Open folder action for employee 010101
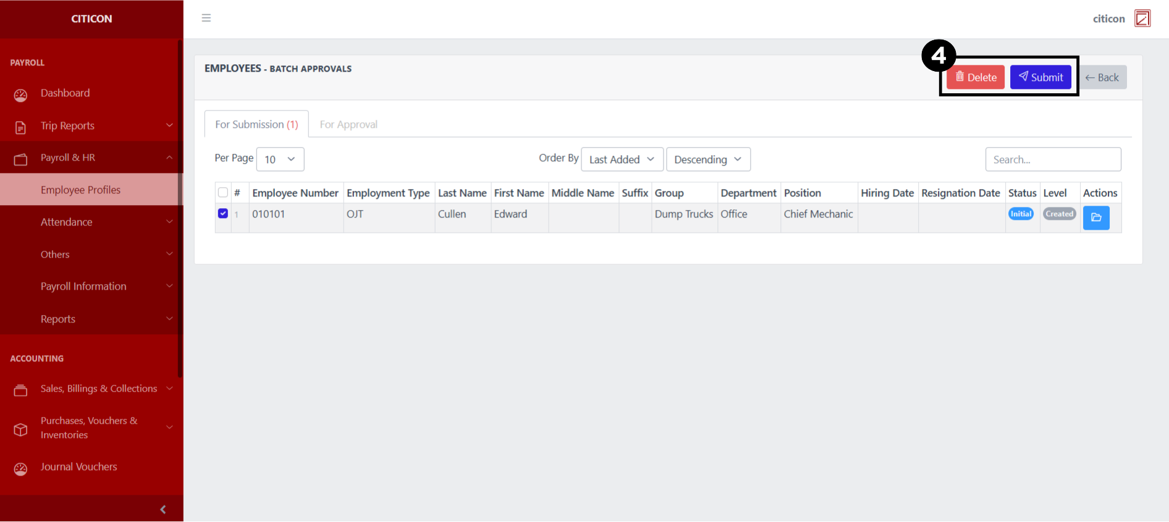 [x=1095, y=217]
